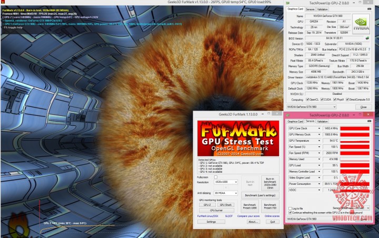The height and width of the screenshot is (238, 379).
Task: Click the camera icon in the GPU-Z Sensors window
Action: pyautogui.click(x=369, y=121)
